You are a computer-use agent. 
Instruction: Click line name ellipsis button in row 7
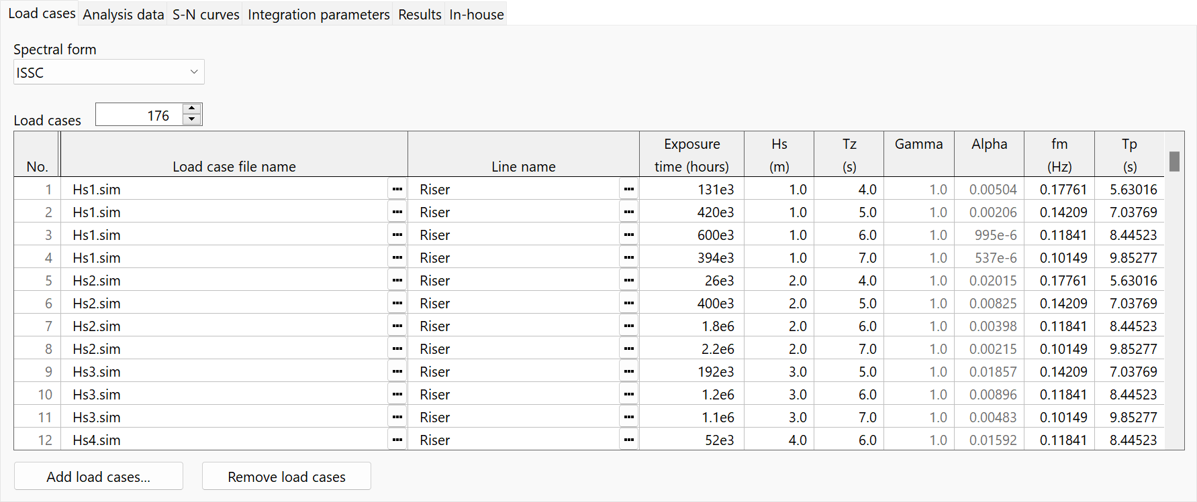coord(628,326)
